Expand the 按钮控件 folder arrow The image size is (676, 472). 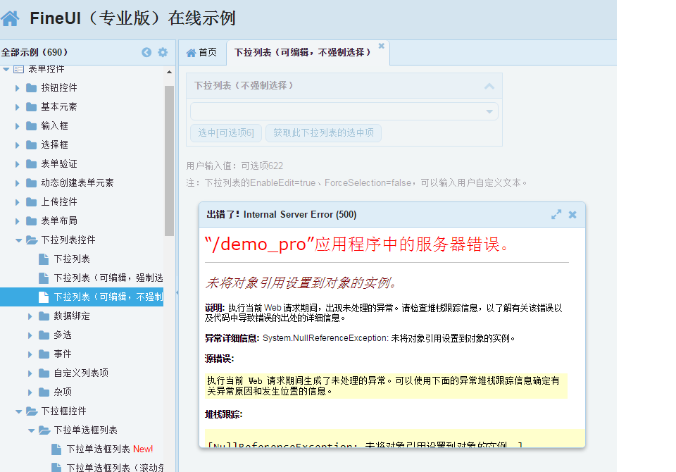(x=17, y=88)
